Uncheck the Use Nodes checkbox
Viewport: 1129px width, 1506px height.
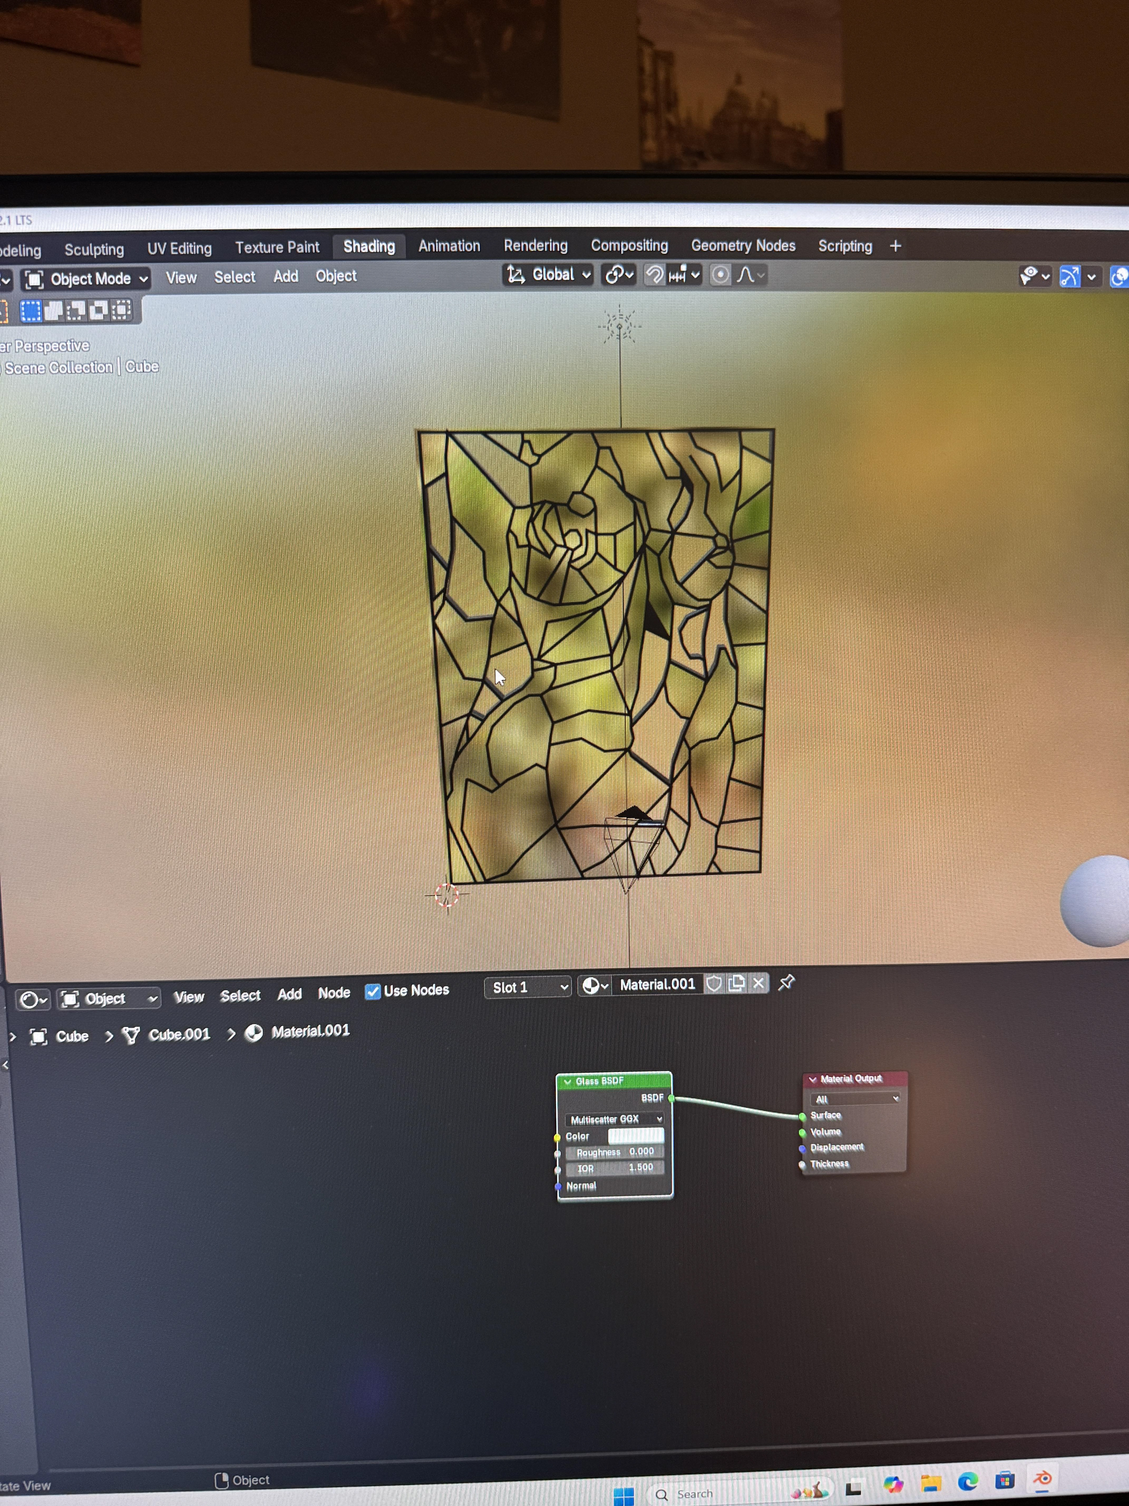372,991
